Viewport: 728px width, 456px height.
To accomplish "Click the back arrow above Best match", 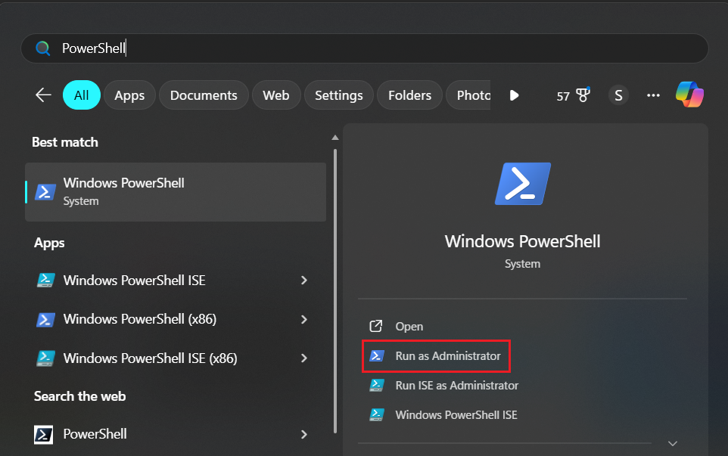I will point(43,95).
